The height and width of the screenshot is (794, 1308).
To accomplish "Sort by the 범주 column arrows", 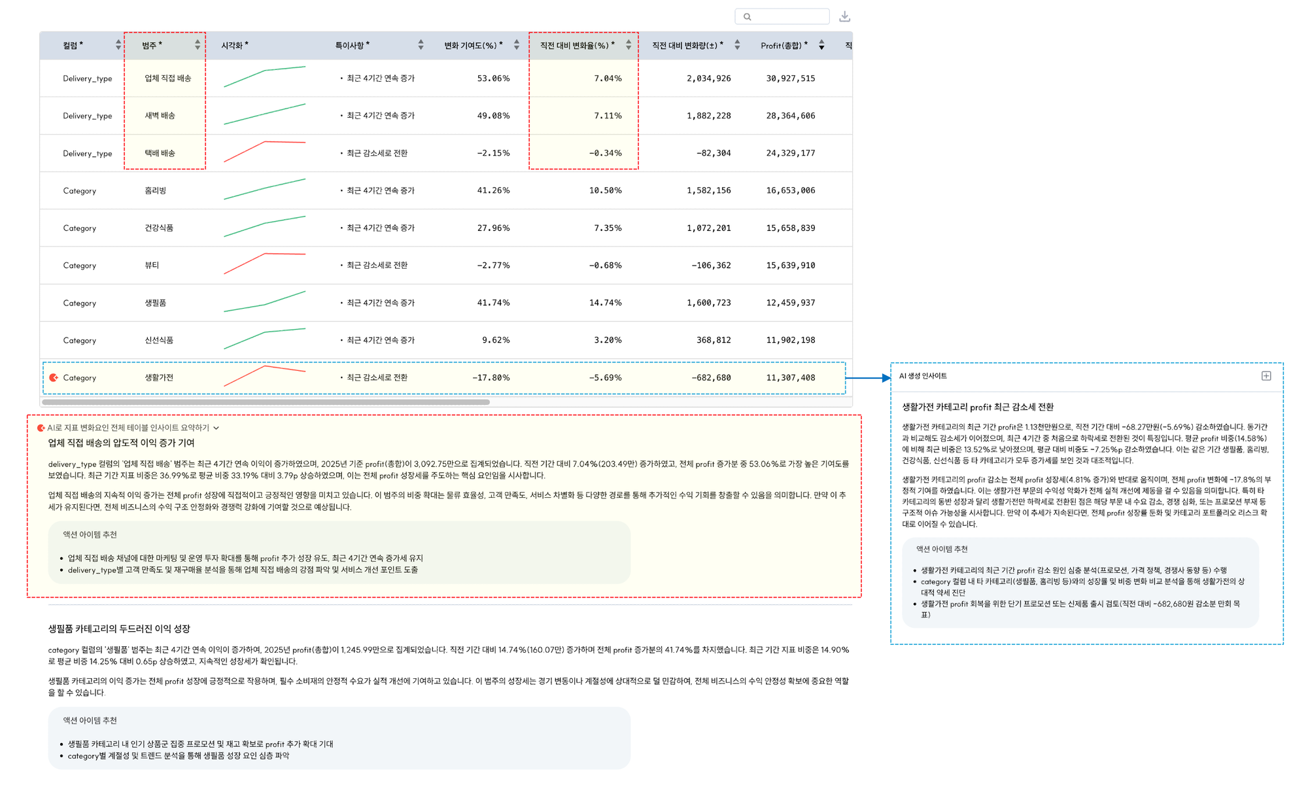I will point(198,45).
